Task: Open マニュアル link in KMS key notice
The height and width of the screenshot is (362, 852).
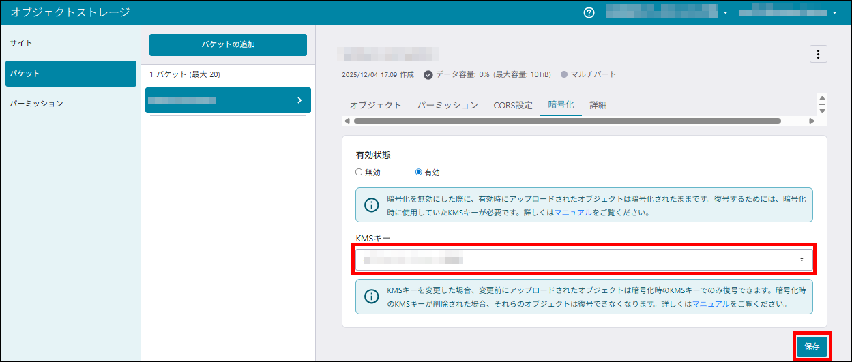Action: [x=711, y=304]
